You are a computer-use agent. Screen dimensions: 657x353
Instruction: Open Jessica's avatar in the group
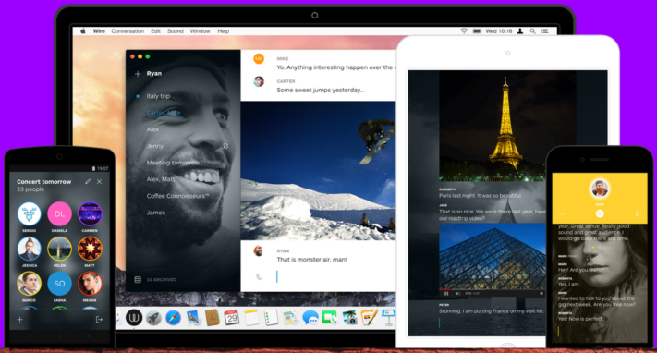(x=29, y=249)
